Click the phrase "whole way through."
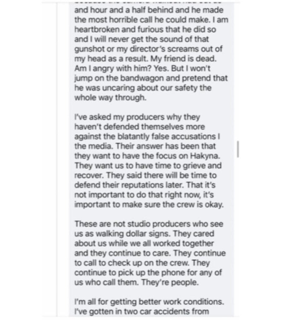This screenshot has height=320, width=282. point(110,98)
